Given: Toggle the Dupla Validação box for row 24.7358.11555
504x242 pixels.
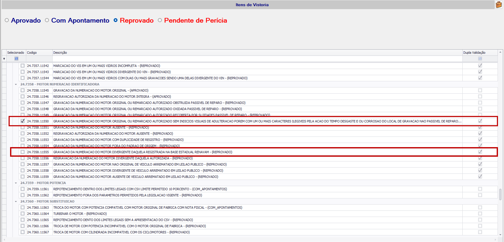Looking at the screenshot, I should (x=480, y=152).
